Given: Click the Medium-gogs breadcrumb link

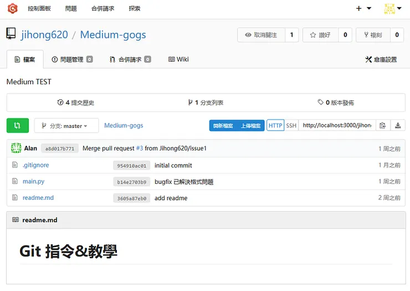Looking at the screenshot, I should point(124,126).
